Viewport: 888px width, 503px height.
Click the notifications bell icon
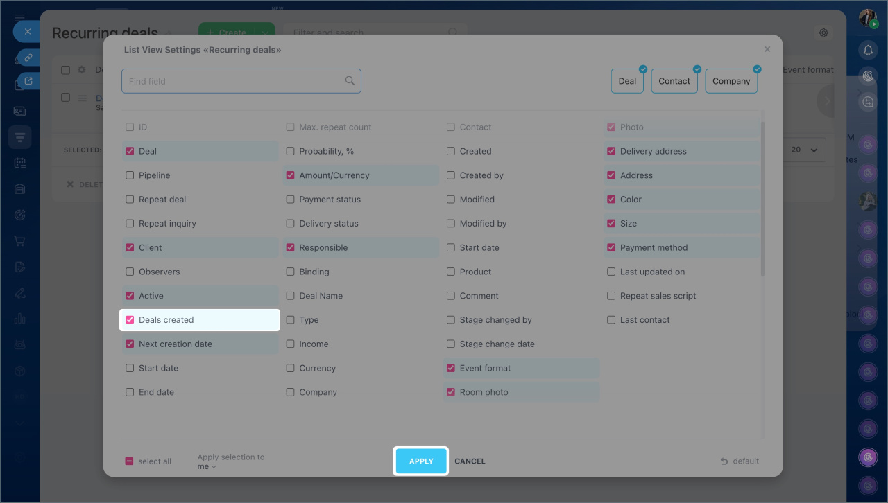tap(868, 50)
